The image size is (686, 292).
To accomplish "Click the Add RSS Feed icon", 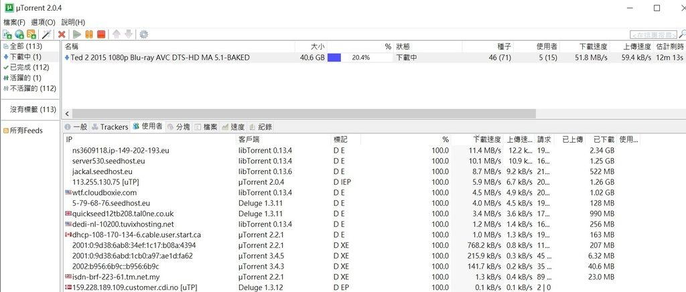I will click(31, 34).
